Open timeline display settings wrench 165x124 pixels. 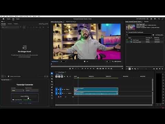(x=67, y=76)
